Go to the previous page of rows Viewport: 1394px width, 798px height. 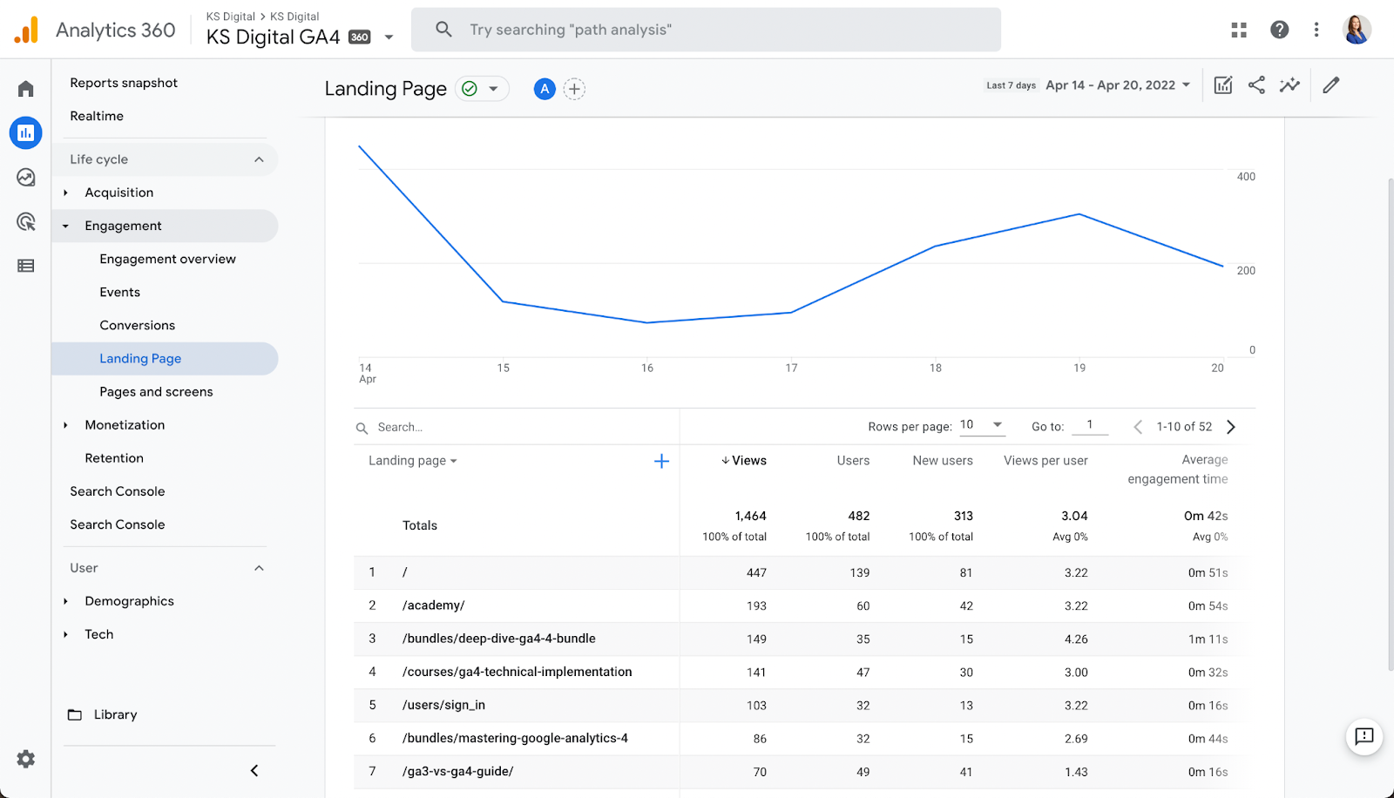pos(1138,427)
